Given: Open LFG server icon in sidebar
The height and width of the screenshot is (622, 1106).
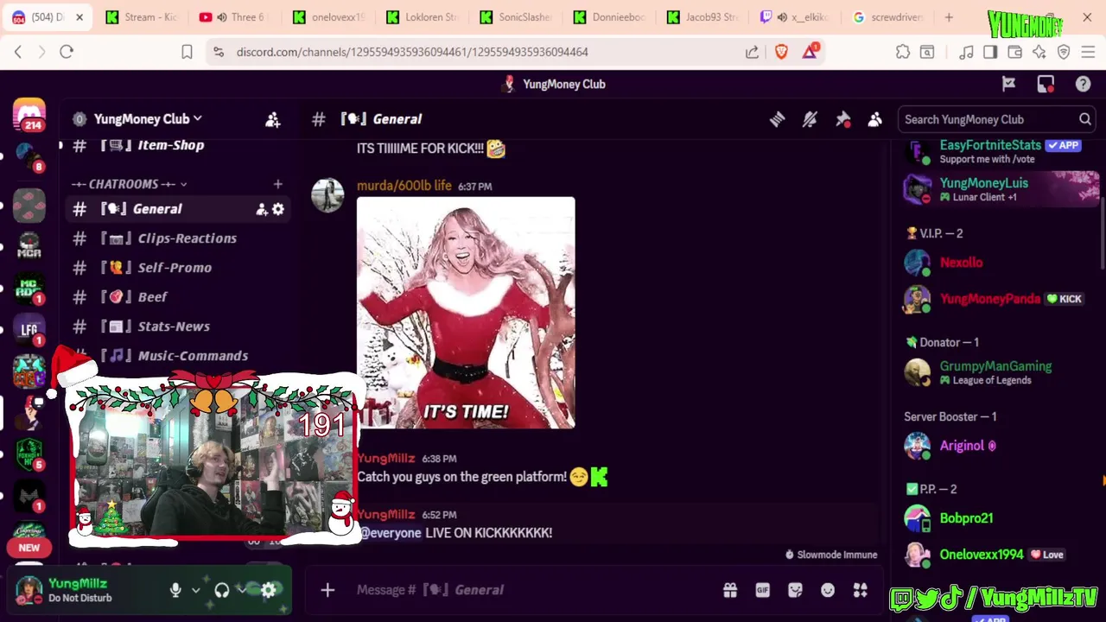Looking at the screenshot, I should [29, 329].
